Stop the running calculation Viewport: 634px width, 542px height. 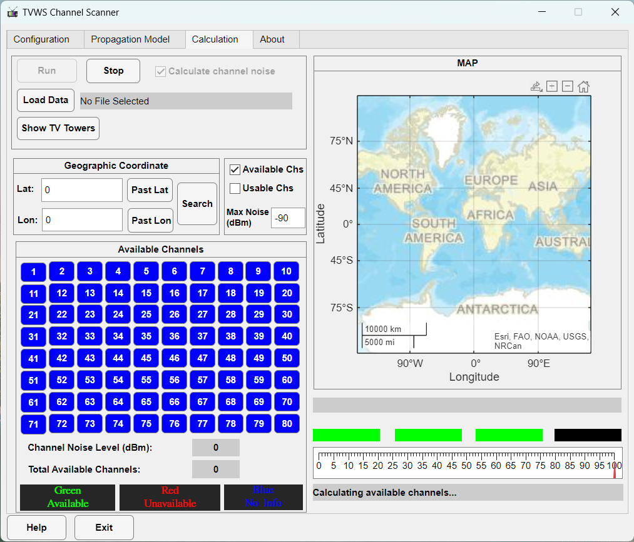click(x=113, y=71)
